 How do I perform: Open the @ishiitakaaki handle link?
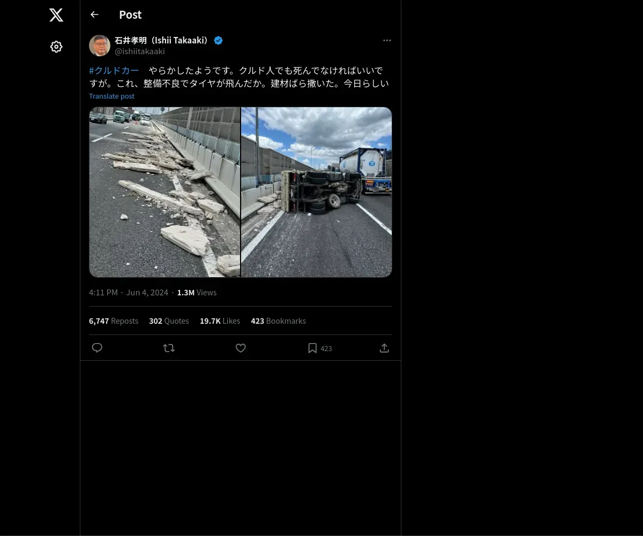tap(140, 51)
